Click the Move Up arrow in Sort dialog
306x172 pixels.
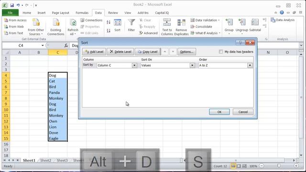click(x=164, y=52)
